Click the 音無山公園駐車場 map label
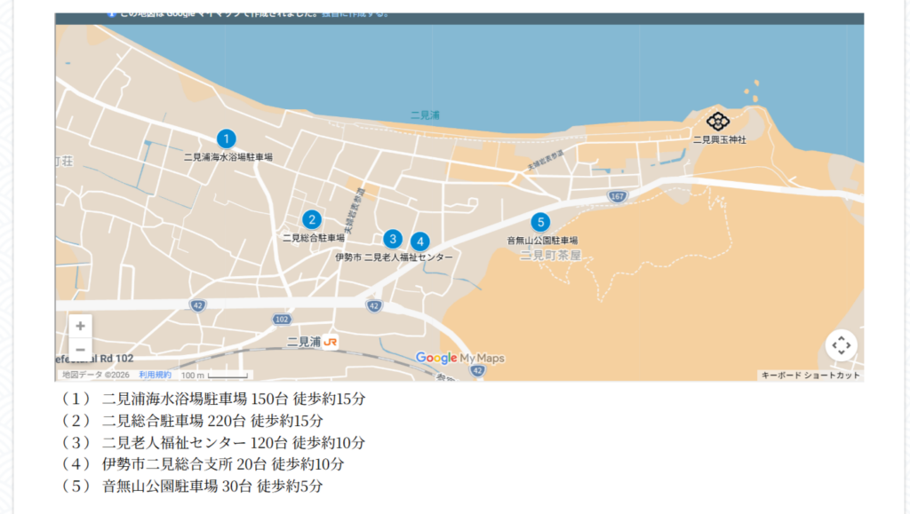 [542, 241]
